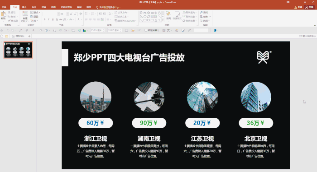
Task: Open the font name dropdown
Action: pyautogui.click(x=58, y=14)
